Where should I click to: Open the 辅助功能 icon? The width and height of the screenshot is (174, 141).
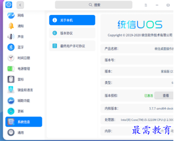click(x=11, y=100)
